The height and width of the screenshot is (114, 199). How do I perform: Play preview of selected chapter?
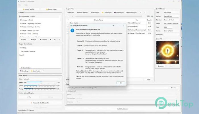(29, 97)
